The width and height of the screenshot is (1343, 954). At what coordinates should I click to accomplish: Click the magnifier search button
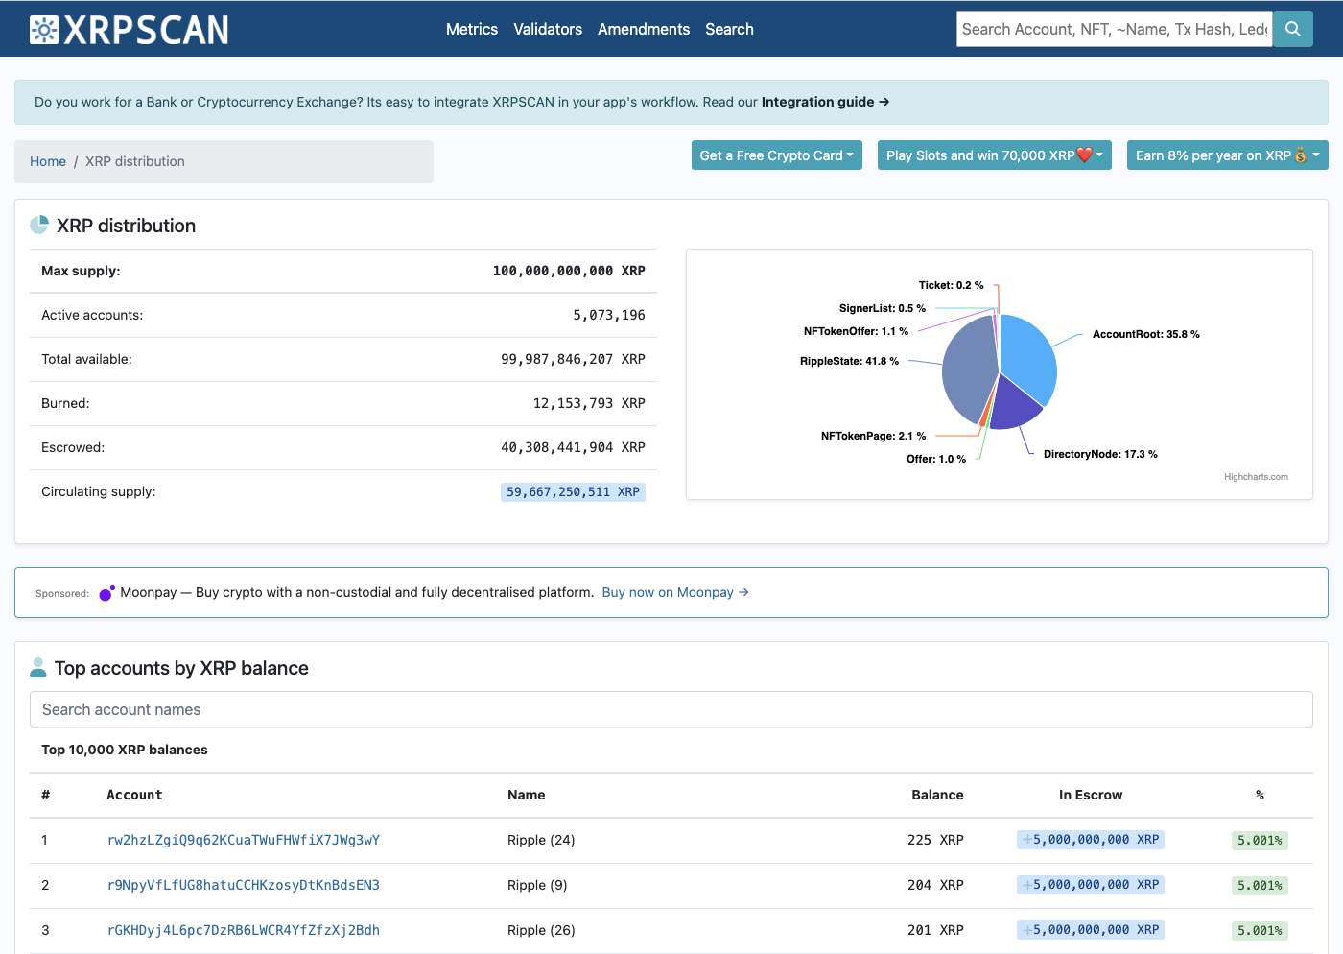point(1292,29)
